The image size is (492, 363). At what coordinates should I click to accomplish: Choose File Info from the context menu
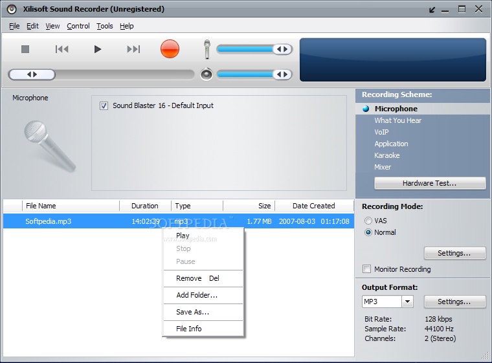point(203,329)
